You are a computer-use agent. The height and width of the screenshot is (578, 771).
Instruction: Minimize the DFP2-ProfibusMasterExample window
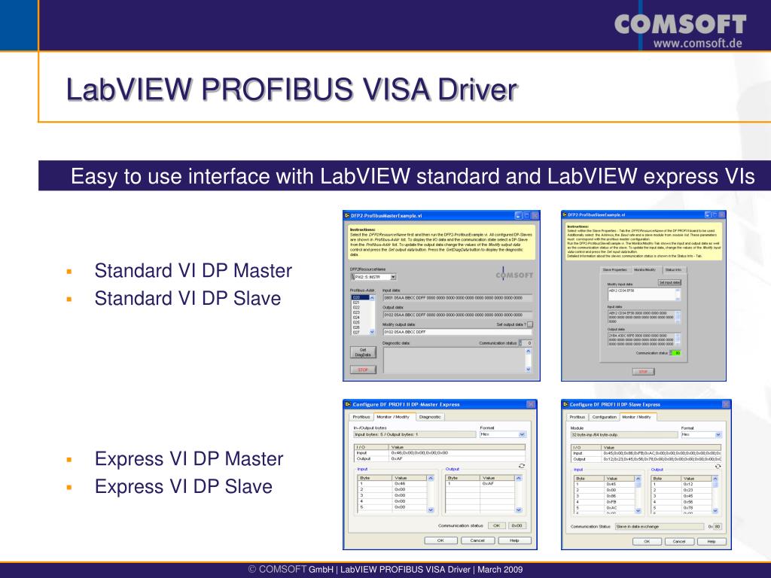pos(518,215)
